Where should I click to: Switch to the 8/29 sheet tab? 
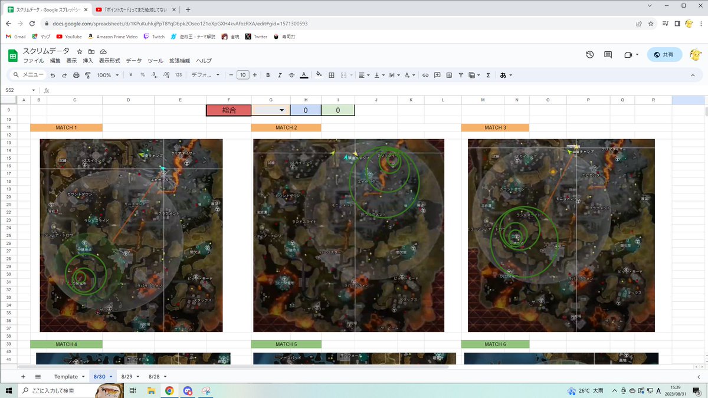click(130, 376)
